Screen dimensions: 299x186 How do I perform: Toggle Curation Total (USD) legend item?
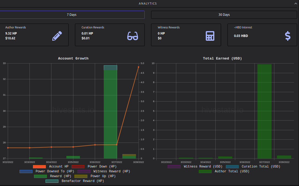click(253, 166)
